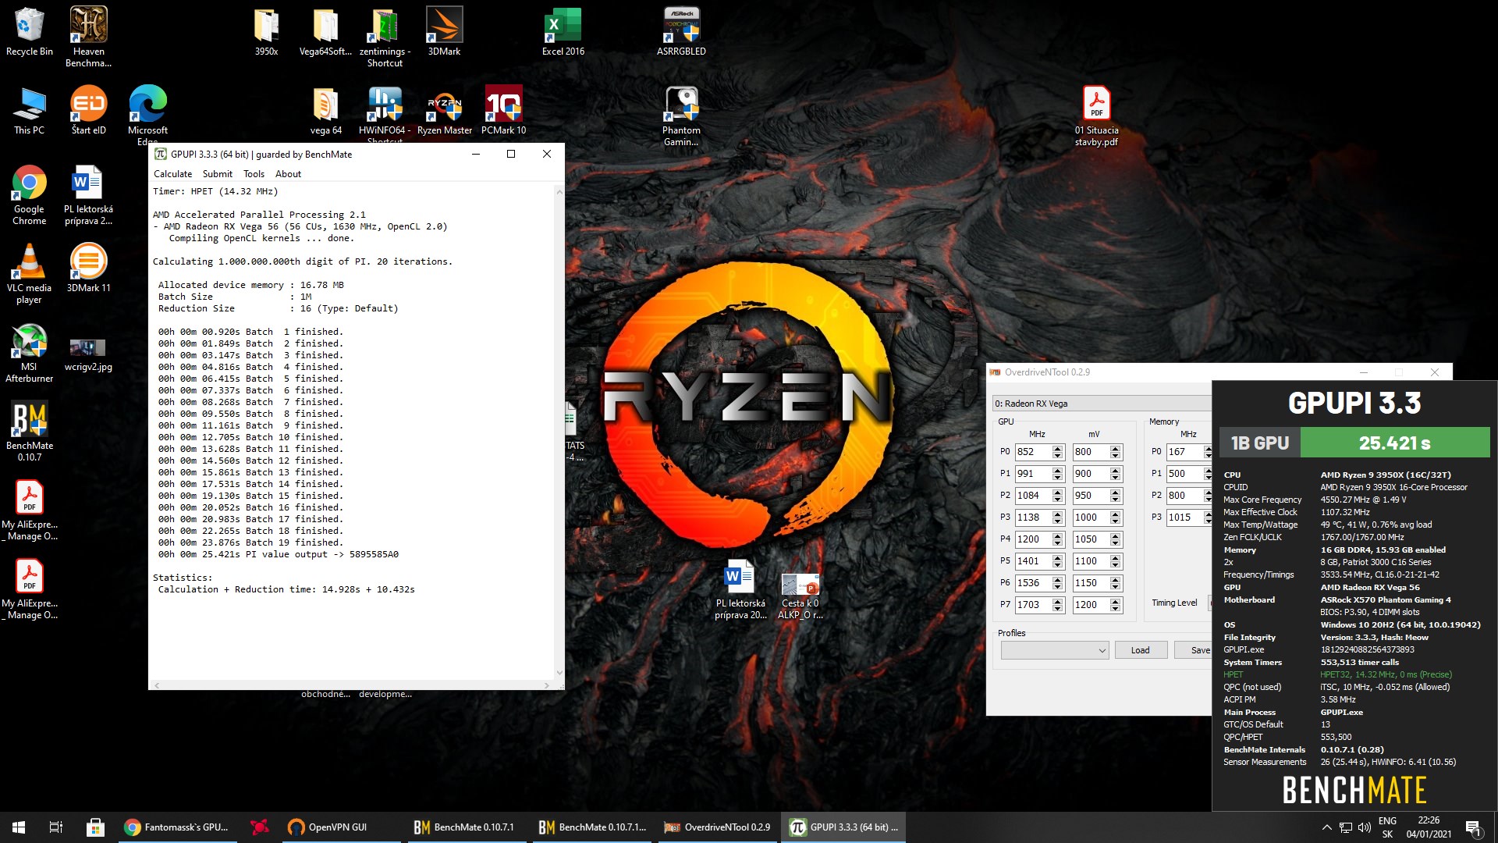Switch to OverdriveNTool 0.2.9 taskbar item
This screenshot has width=1498, height=843.
(x=718, y=827)
